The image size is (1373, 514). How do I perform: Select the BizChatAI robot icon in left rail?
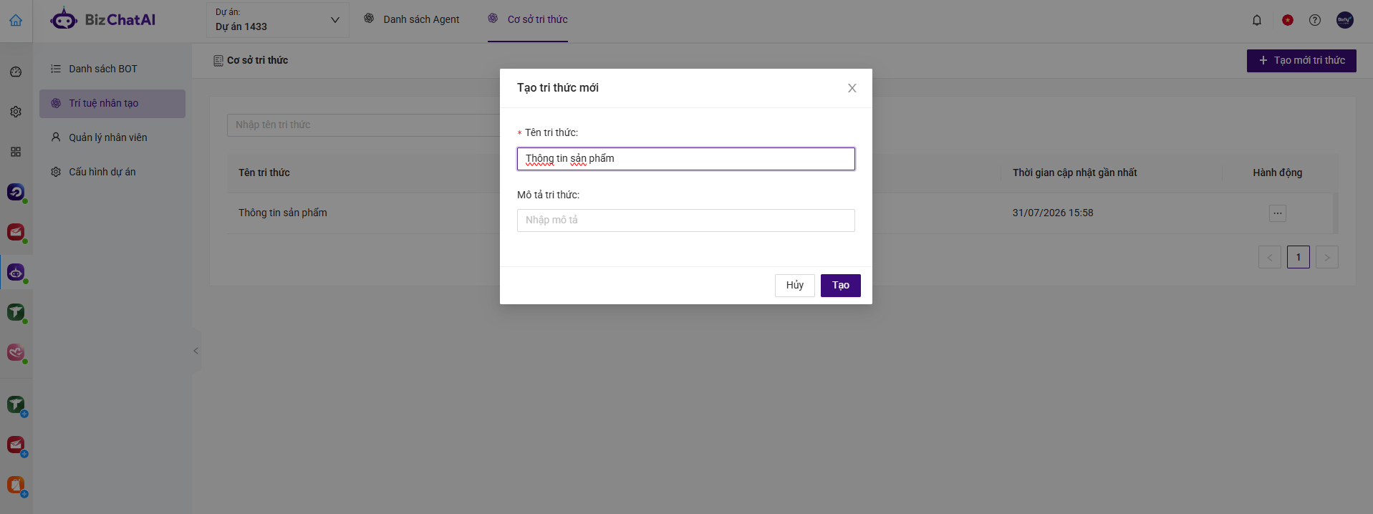[x=16, y=272]
